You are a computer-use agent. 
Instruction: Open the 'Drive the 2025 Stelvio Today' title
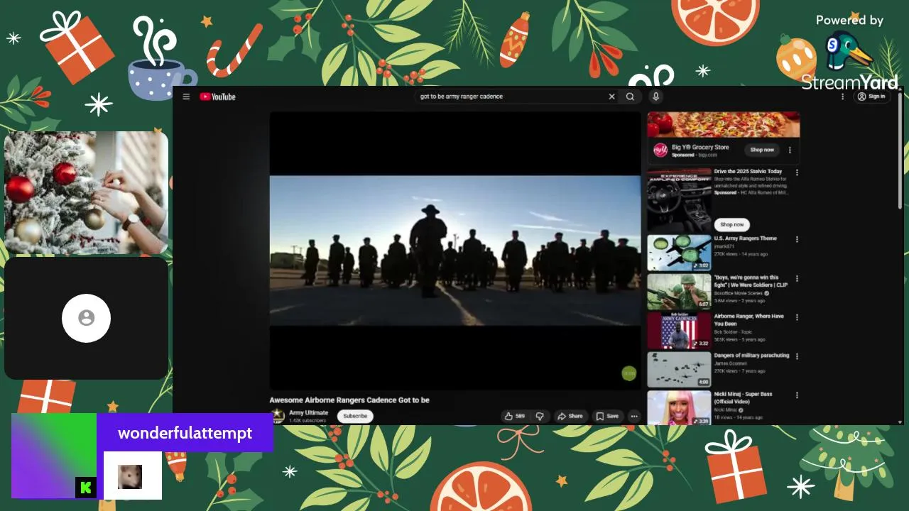[748, 172]
